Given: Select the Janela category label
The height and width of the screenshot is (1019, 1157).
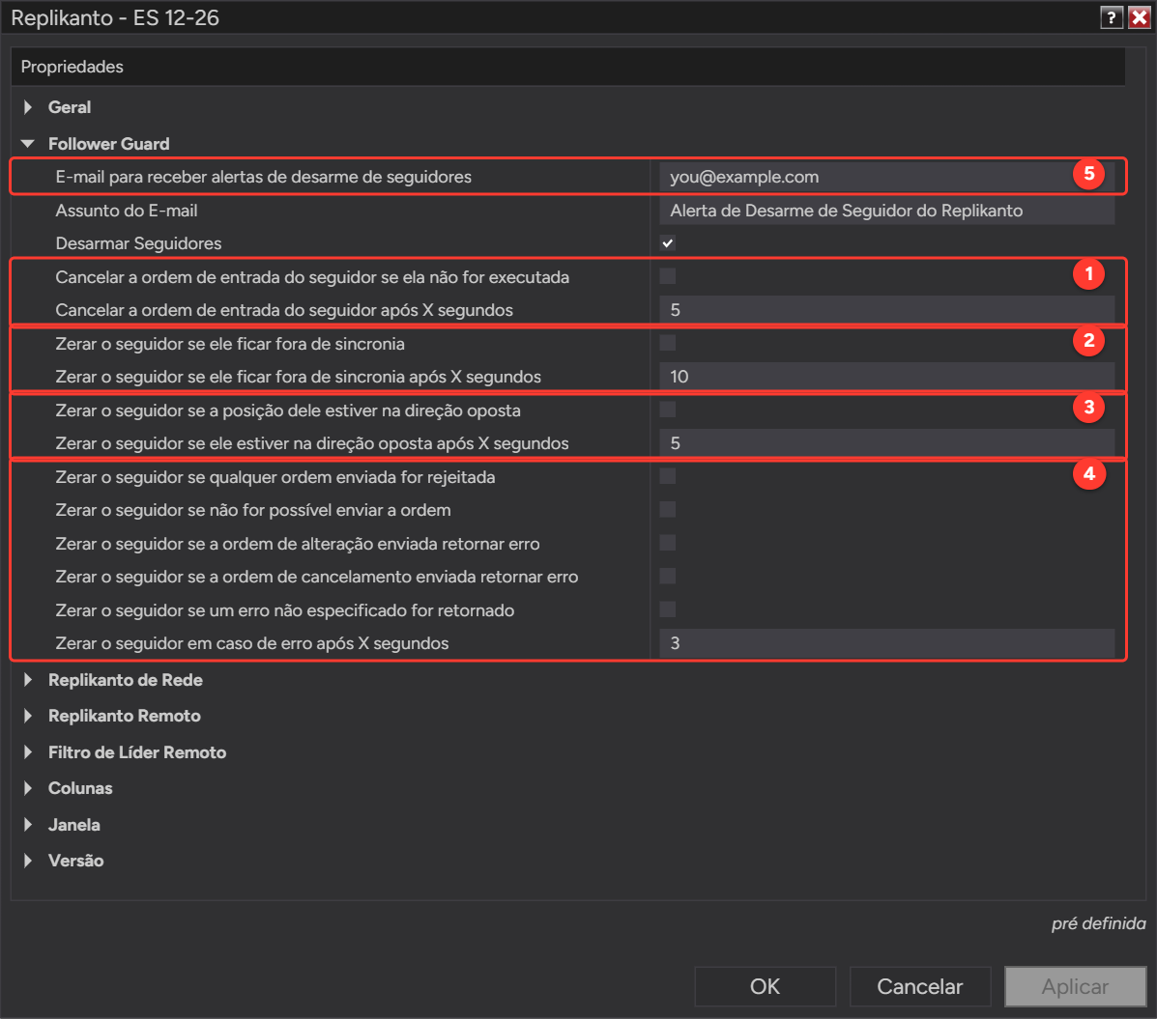Looking at the screenshot, I should click(x=73, y=824).
